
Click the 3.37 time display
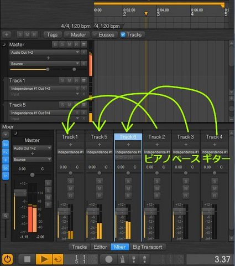click(x=222, y=259)
